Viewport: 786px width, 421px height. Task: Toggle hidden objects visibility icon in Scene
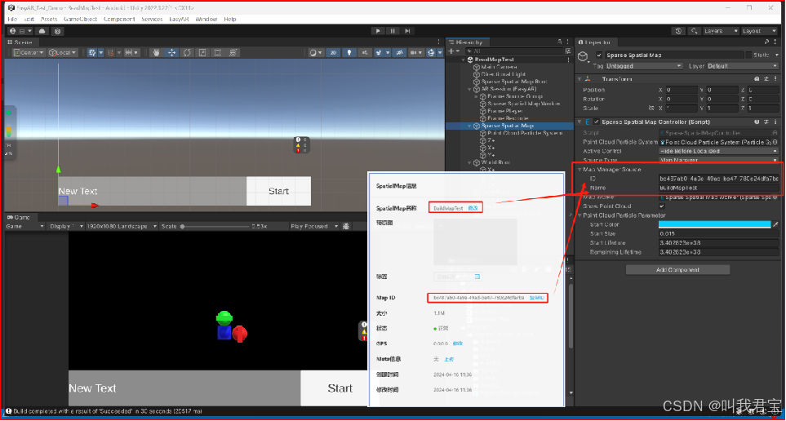click(x=399, y=52)
